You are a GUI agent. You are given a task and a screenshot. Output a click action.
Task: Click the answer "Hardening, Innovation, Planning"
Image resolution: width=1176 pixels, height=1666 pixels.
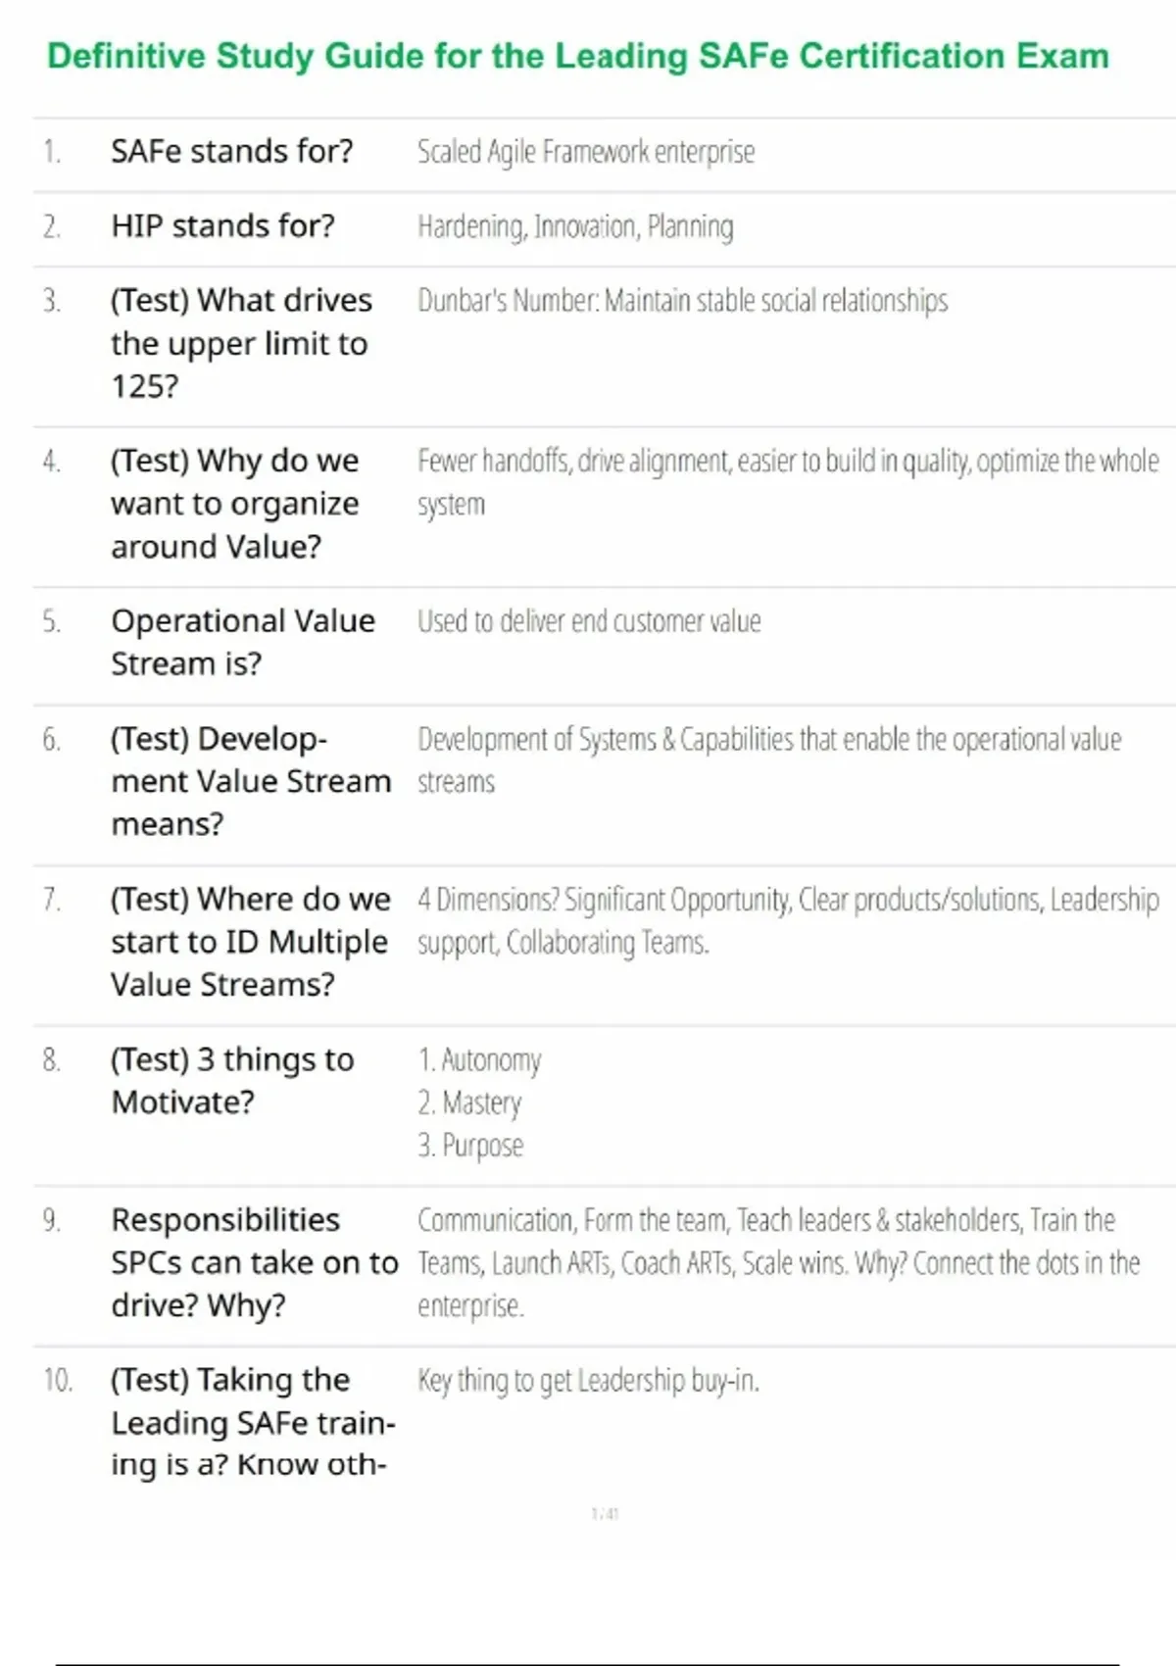click(575, 226)
